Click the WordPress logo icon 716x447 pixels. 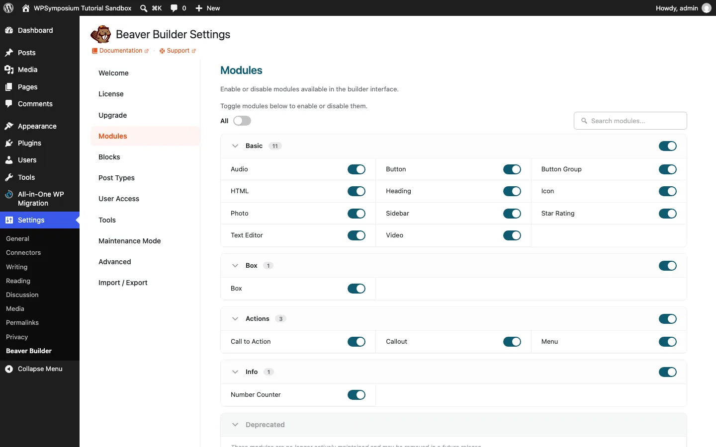[x=8, y=8]
